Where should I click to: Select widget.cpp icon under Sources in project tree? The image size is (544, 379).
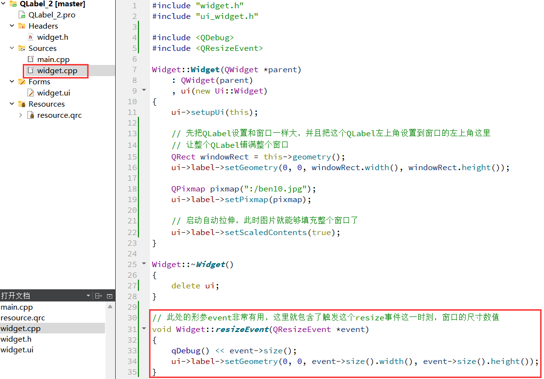(x=30, y=70)
